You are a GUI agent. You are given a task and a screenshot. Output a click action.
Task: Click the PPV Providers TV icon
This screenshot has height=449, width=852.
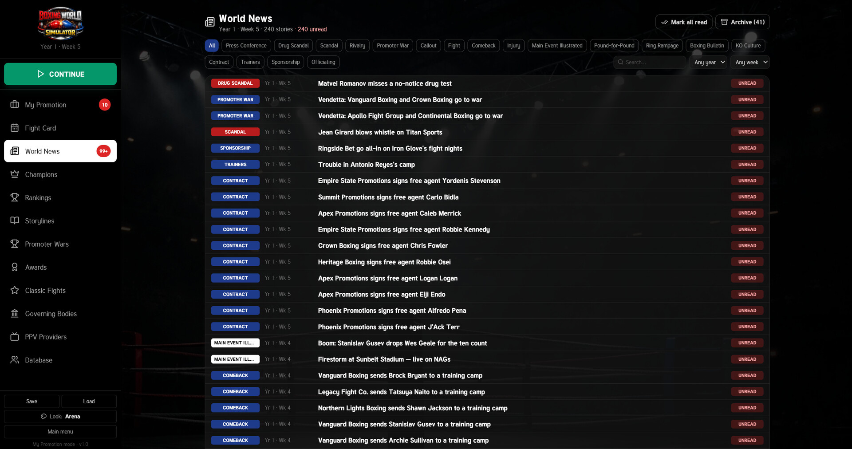[15, 337]
